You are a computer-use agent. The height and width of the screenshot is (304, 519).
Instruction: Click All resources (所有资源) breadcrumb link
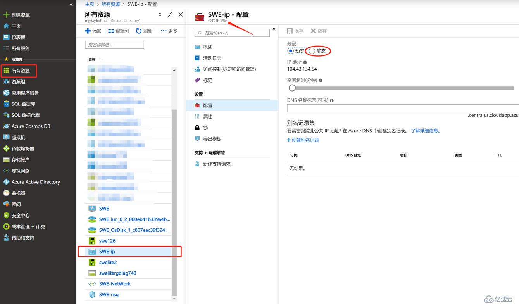110,4
